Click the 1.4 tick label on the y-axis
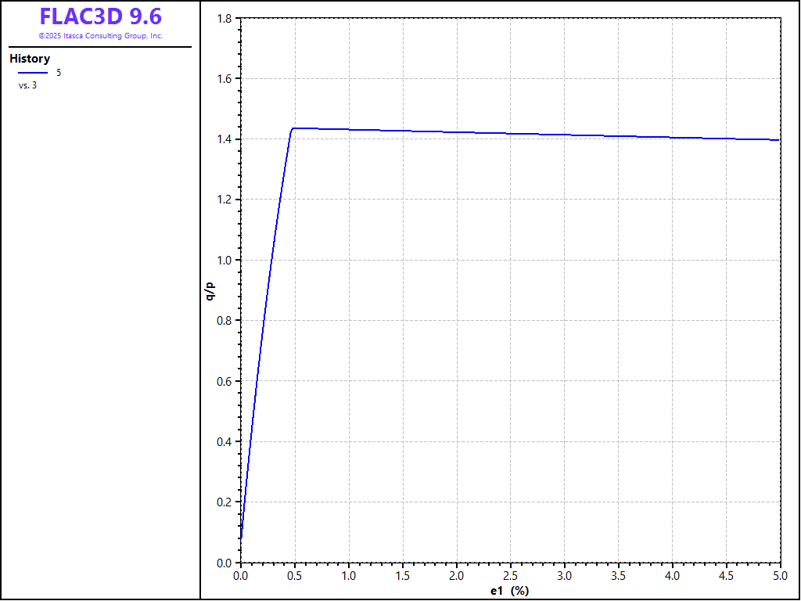The height and width of the screenshot is (601, 801). coord(226,139)
